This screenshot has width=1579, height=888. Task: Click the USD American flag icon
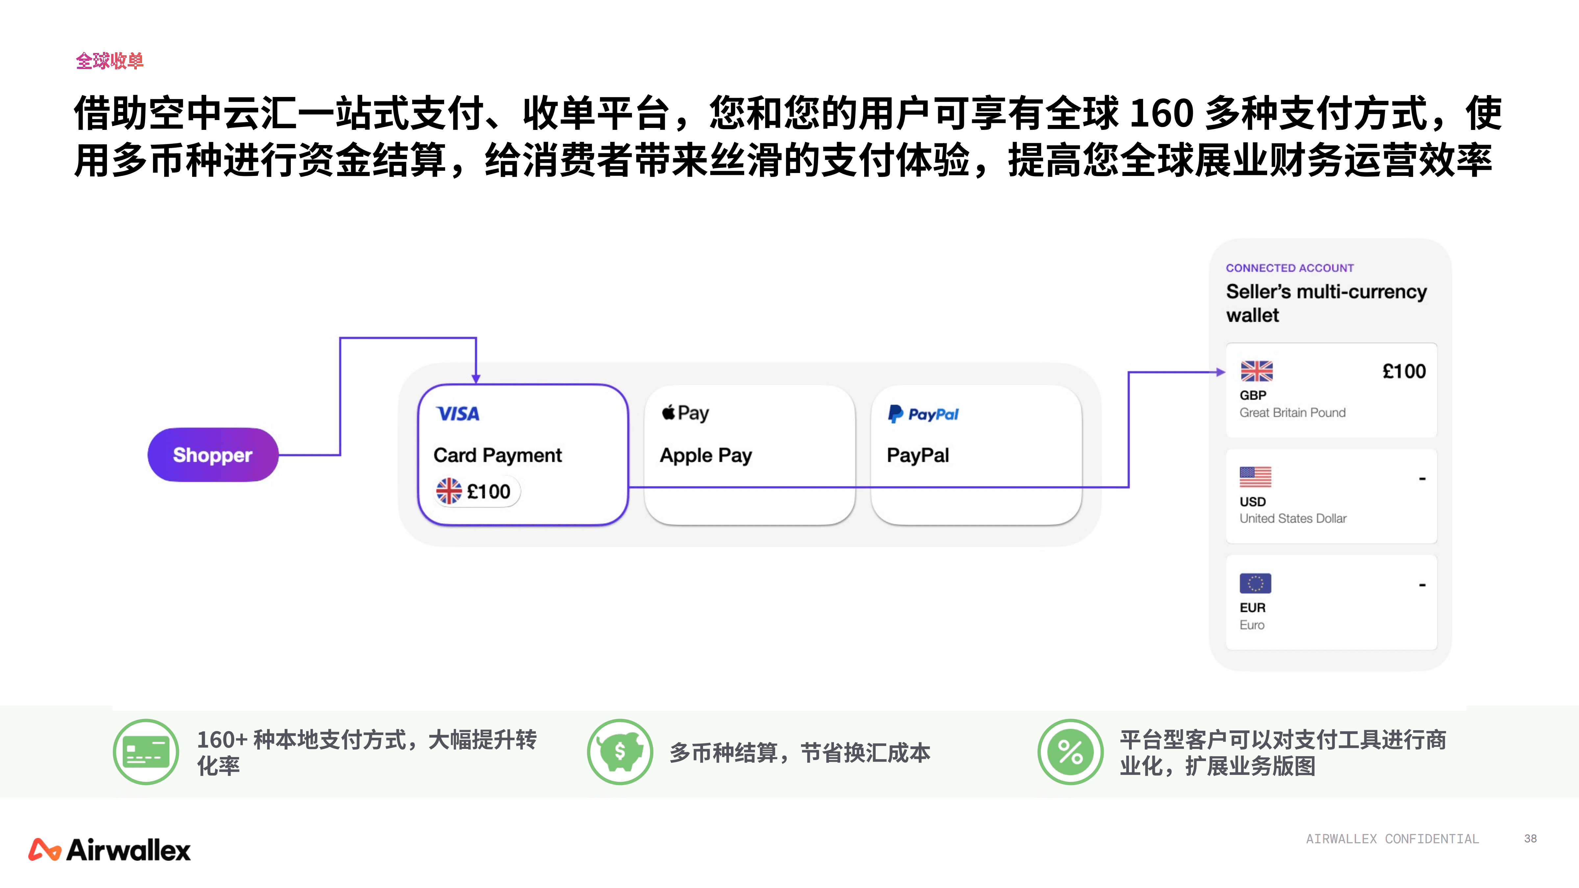1255,477
